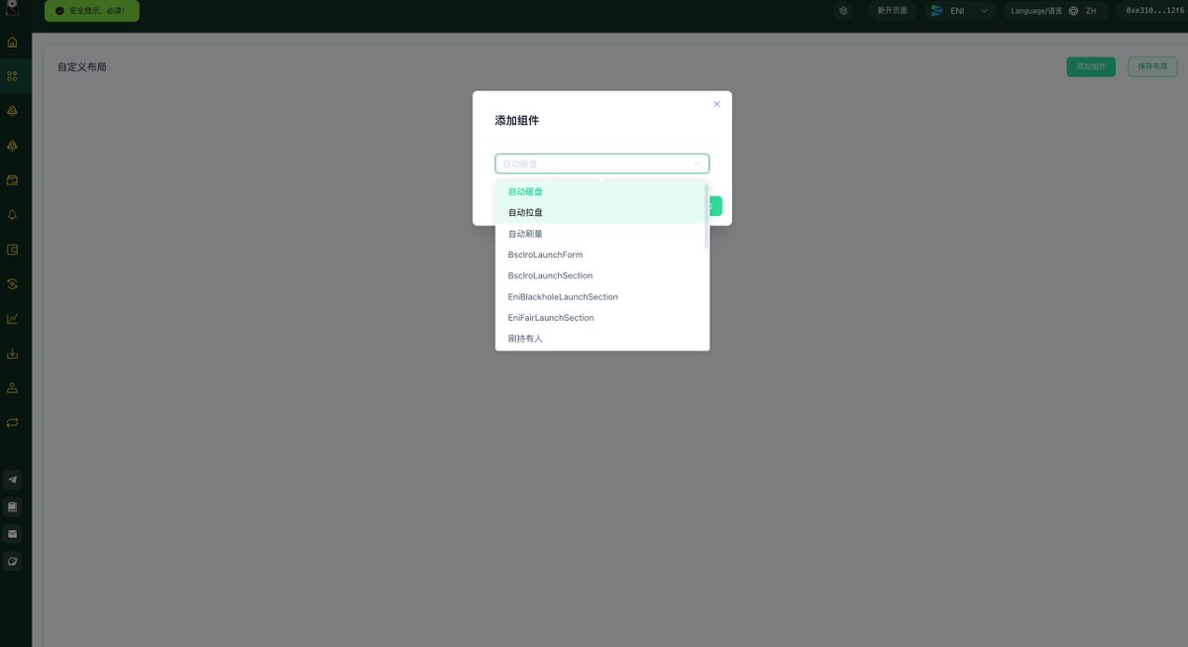The height and width of the screenshot is (647, 1188).
Task: Click the globe icon beside Language label
Action: click(1073, 11)
